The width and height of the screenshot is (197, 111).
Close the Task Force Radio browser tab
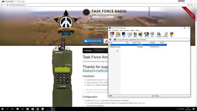click(x=19, y=2)
